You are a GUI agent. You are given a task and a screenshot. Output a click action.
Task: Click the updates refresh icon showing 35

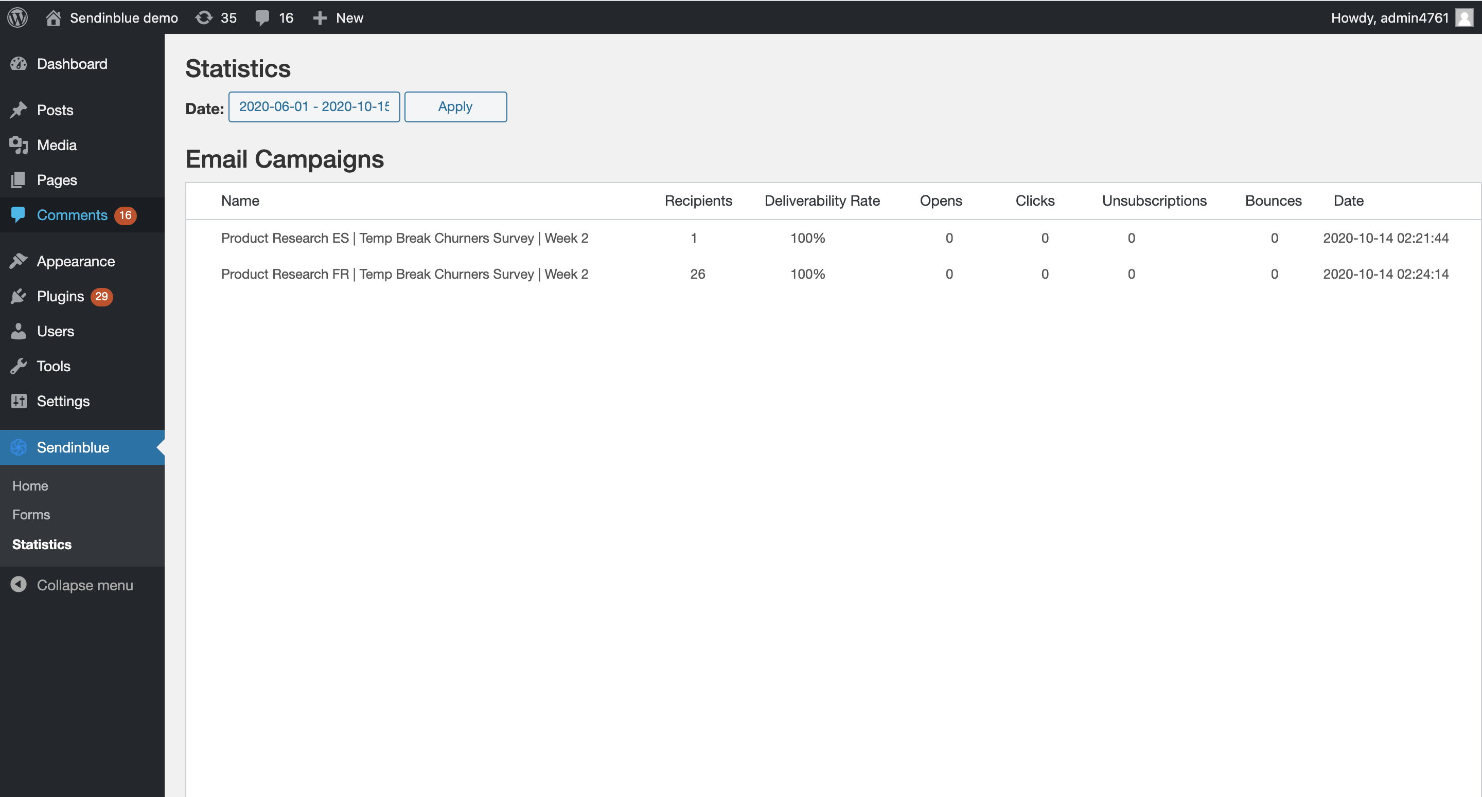(204, 18)
